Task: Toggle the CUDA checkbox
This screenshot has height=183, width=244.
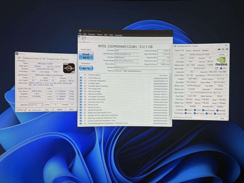Action: pyautogui.click(x=195, y=110)
